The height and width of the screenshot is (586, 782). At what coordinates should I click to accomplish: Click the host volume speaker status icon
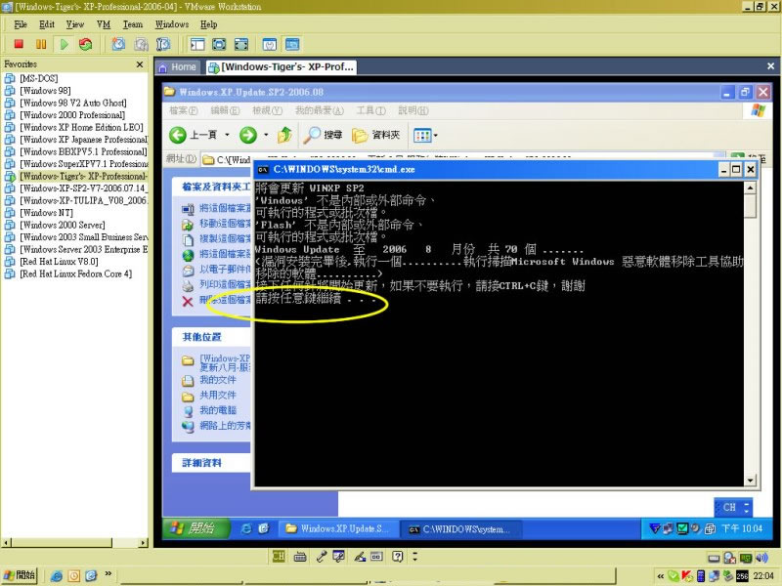click(761, 558)
